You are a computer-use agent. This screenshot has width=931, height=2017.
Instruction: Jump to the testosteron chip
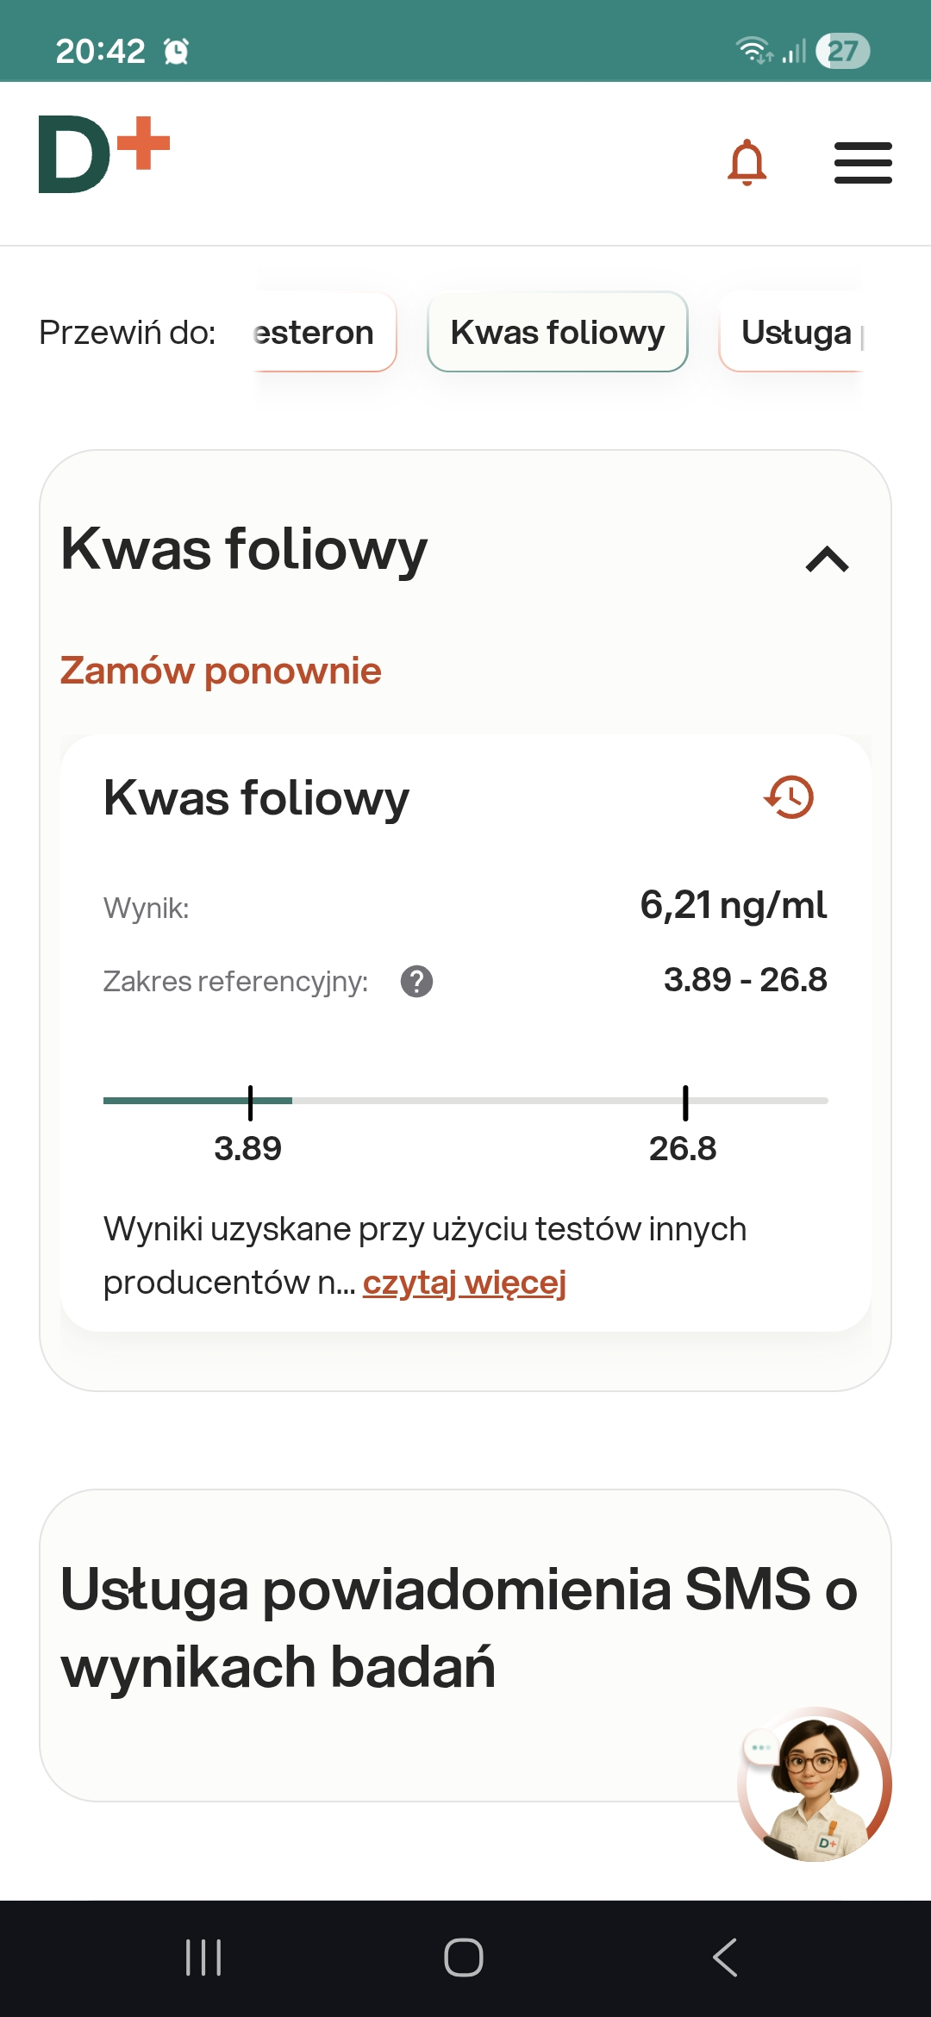323,333
